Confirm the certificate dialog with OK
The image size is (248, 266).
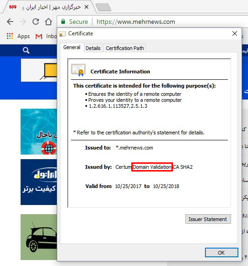pyautogui.click(x=221, y=253)
